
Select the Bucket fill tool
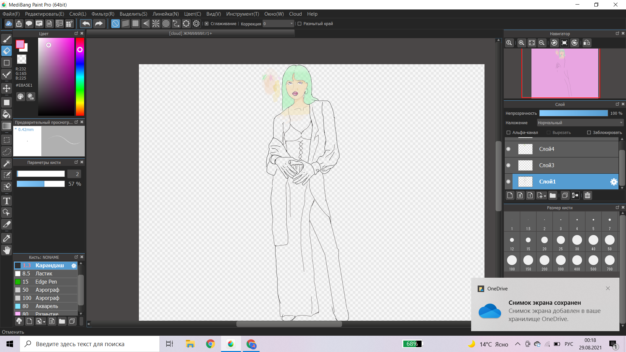7,114
